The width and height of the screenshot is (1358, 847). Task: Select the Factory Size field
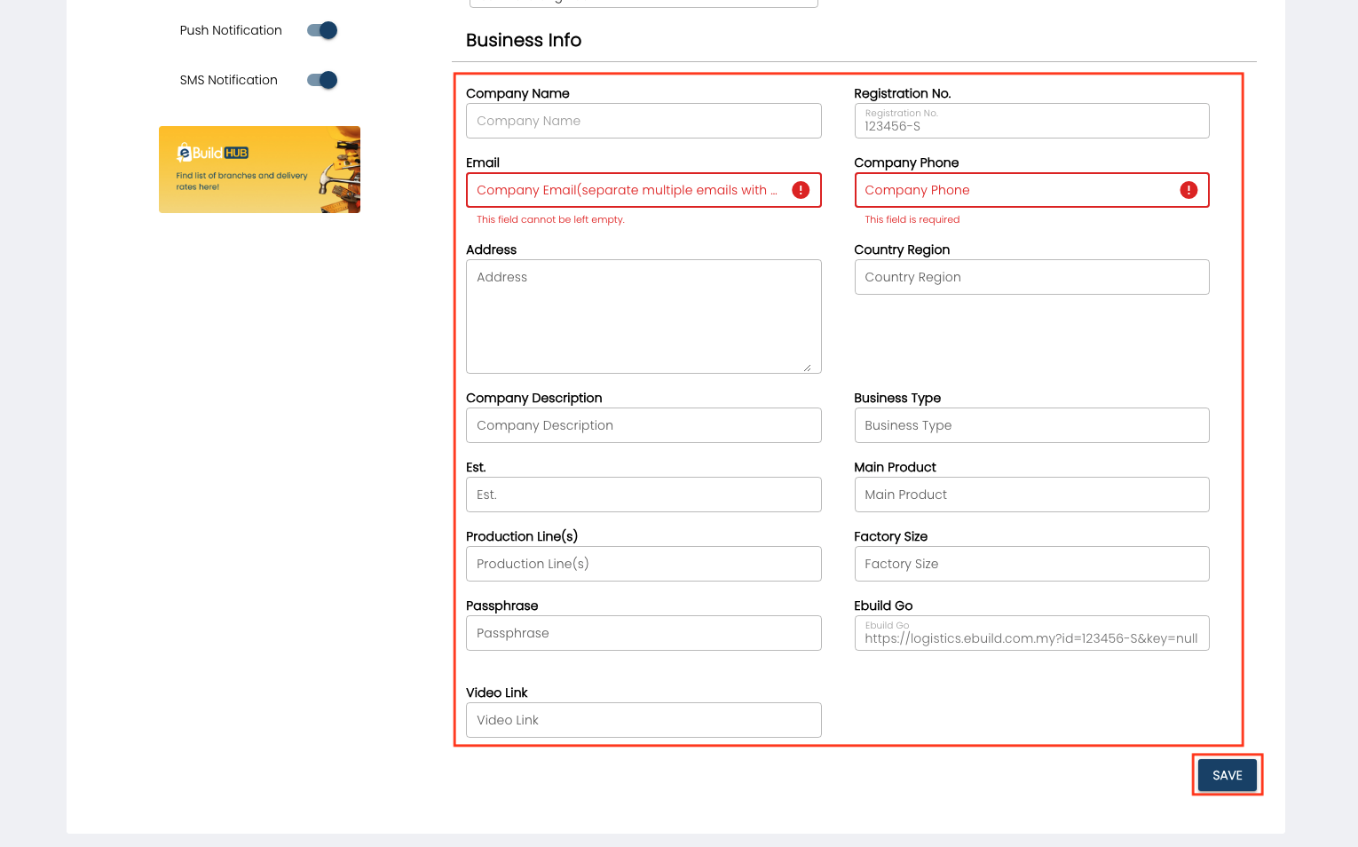(x=1030, y=564)
